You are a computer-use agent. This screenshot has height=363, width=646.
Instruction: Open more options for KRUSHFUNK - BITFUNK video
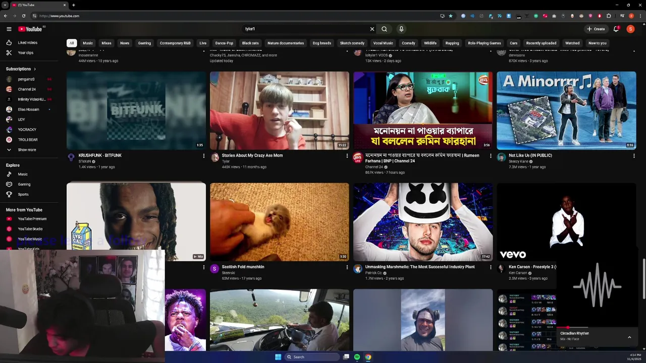coord(204,156)
